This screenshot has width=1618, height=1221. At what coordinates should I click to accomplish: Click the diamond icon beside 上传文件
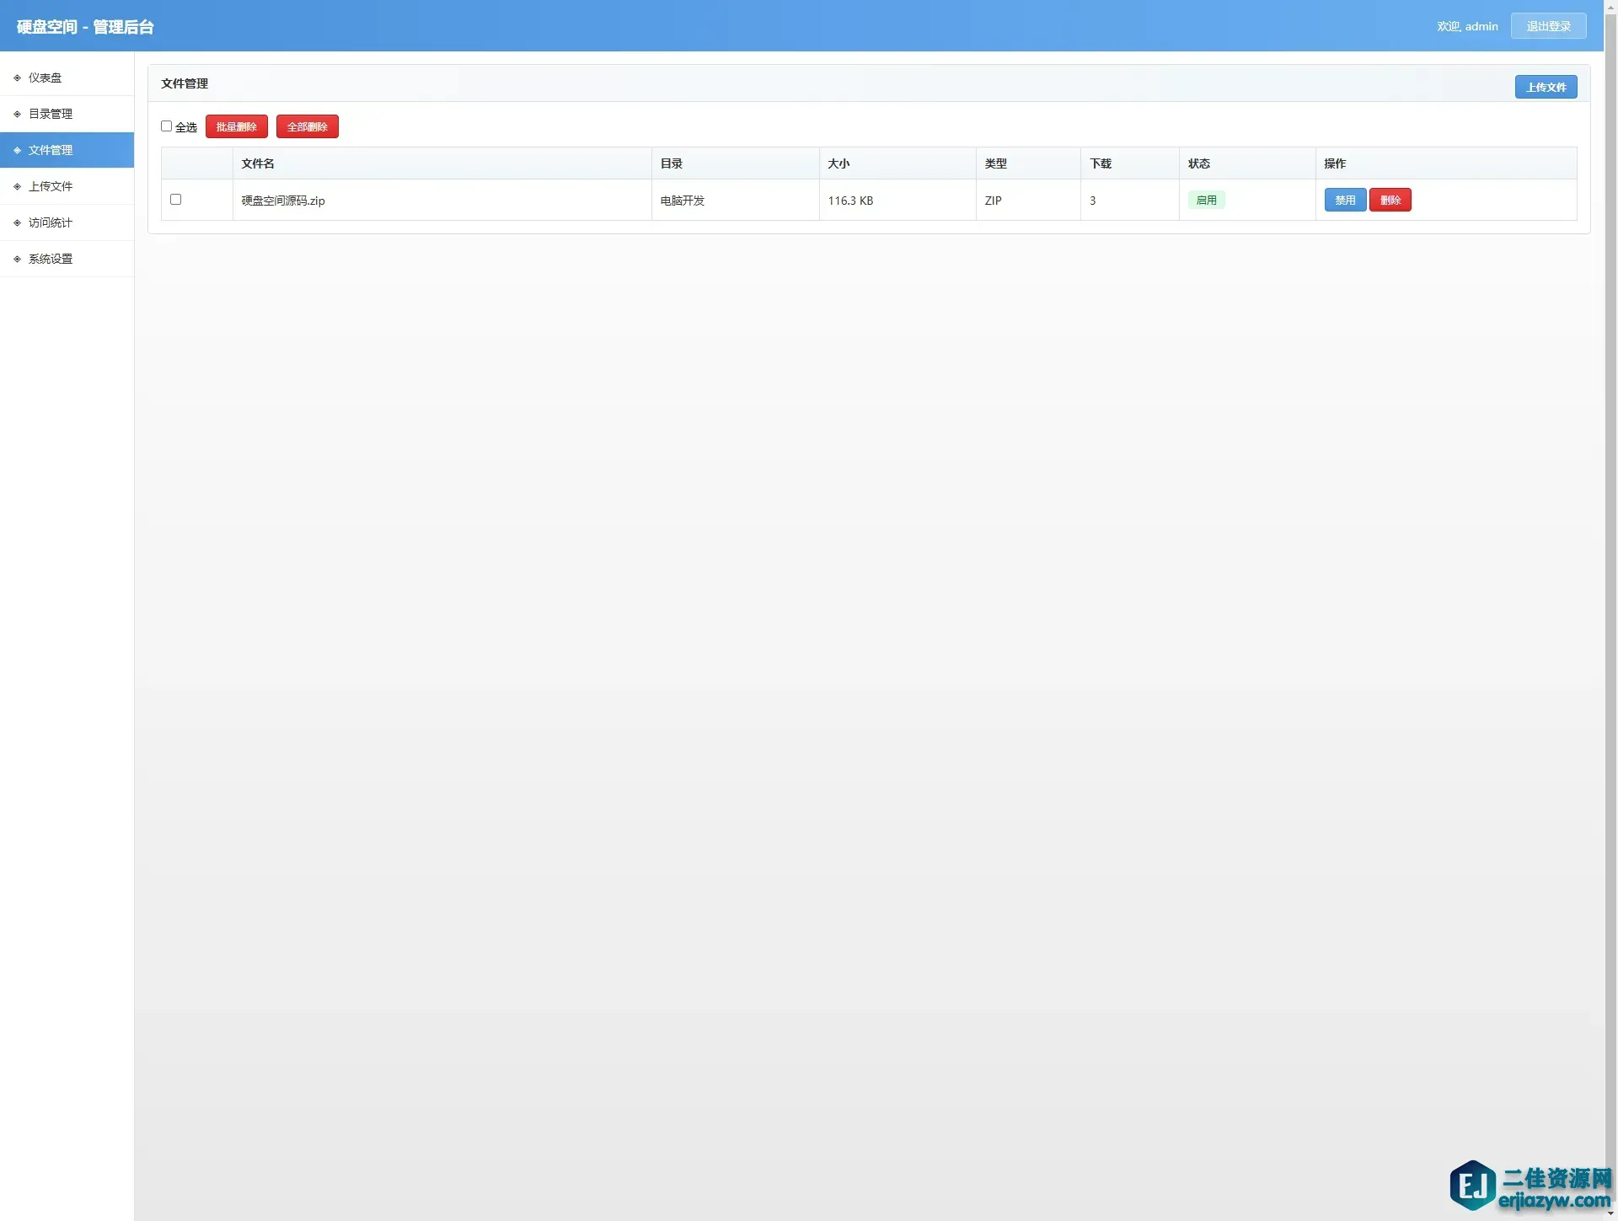(x=17, y=186)
